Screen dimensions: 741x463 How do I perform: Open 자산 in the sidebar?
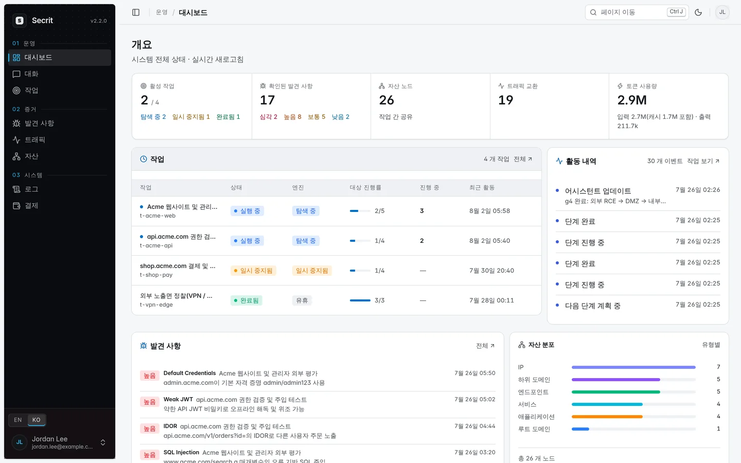[60, 156]
